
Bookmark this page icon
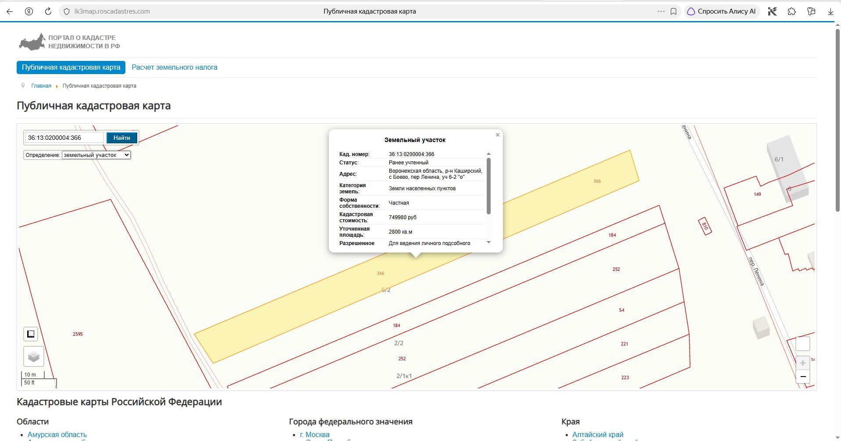[674, 11]
